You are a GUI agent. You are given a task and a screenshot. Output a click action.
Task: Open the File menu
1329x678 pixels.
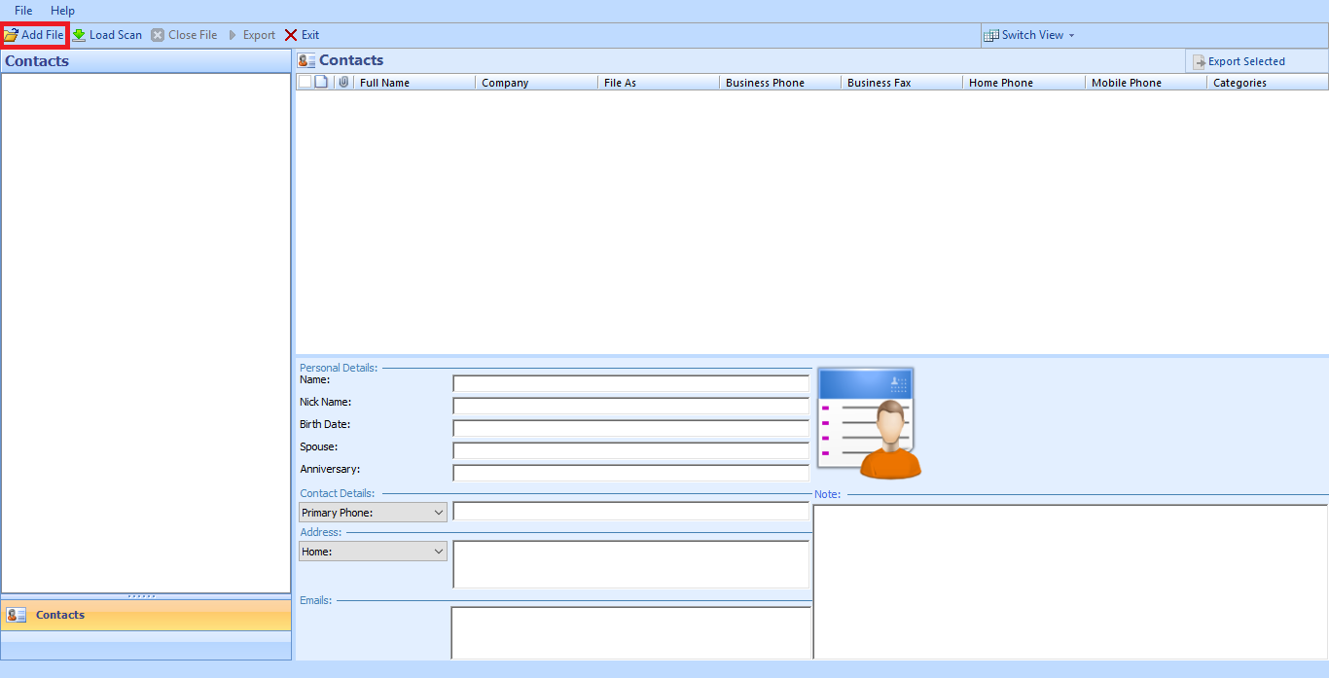pos(23,11)
